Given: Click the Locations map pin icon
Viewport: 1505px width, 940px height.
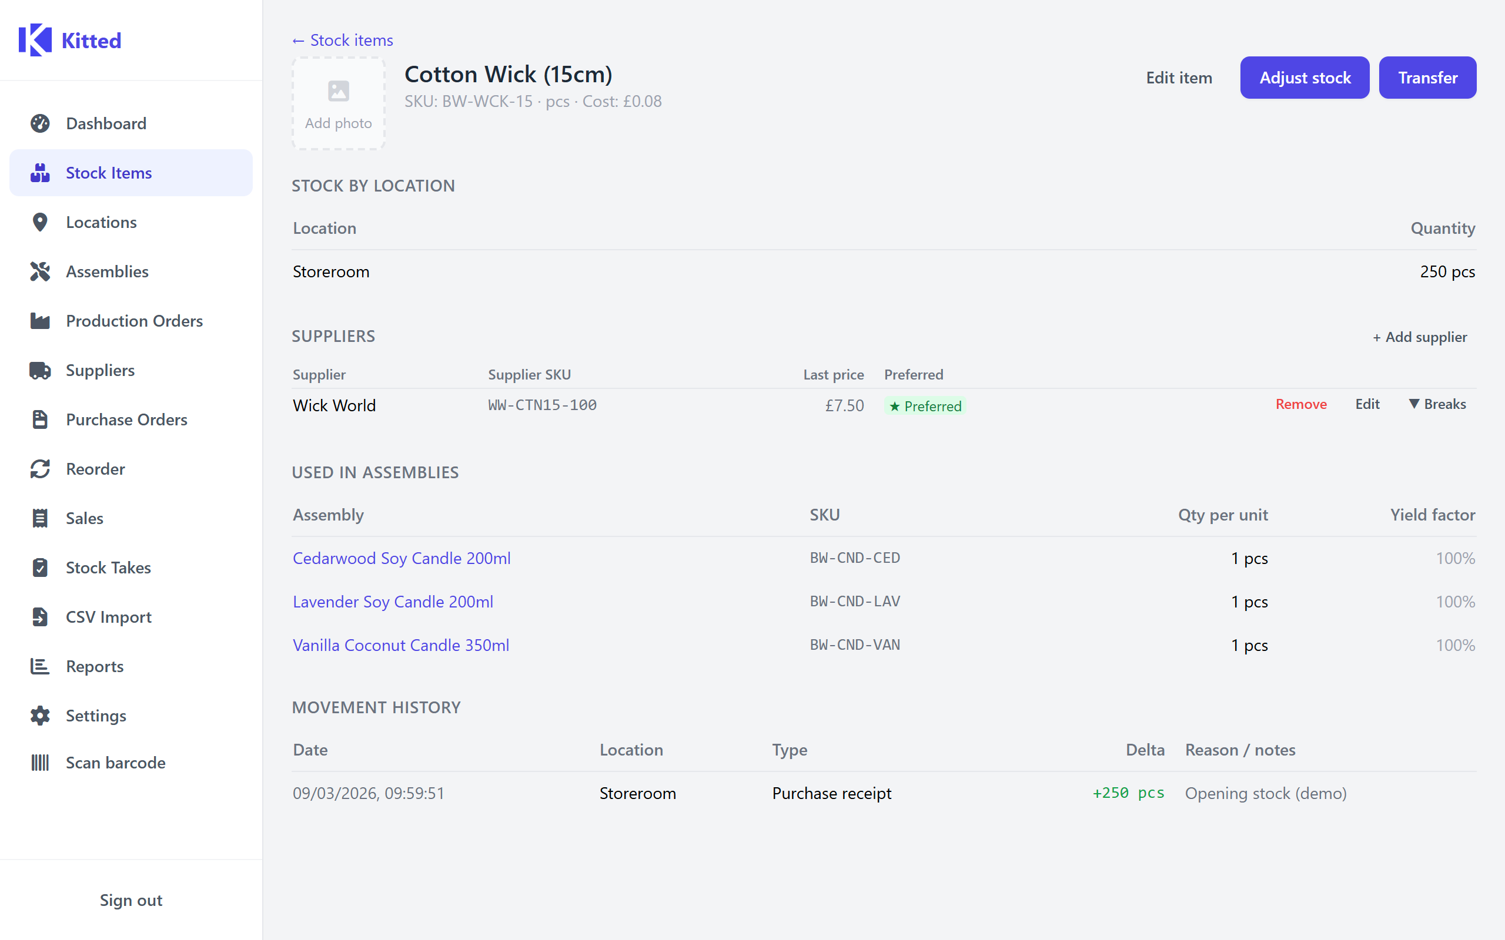Looking at the screenshot, I should [x=41, y=222].
